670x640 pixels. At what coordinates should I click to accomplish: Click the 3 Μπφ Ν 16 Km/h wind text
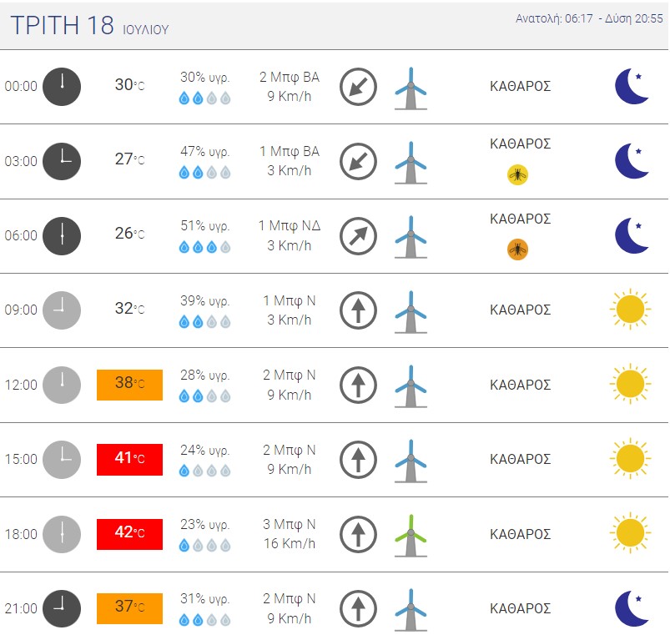coord(290,534)
